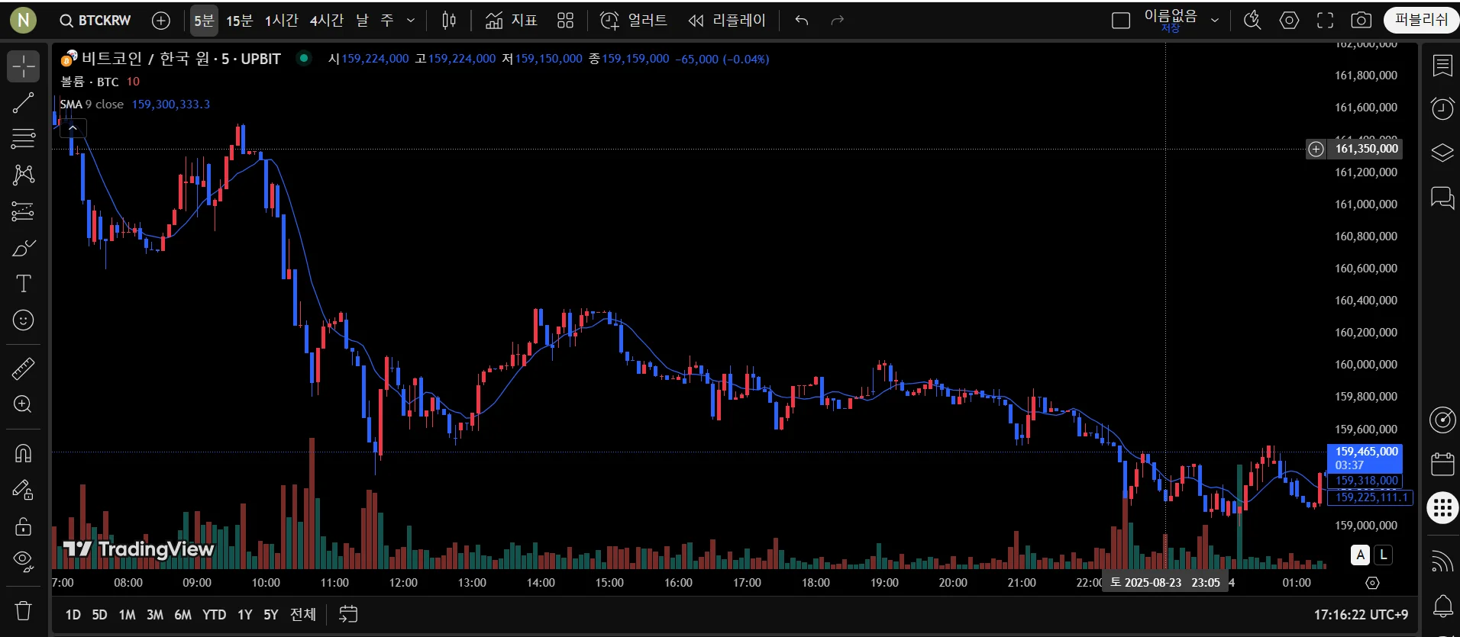Set date range to 6M
Image resolution: width=1460 pixels, height=637 pixels.
(182, 615)
